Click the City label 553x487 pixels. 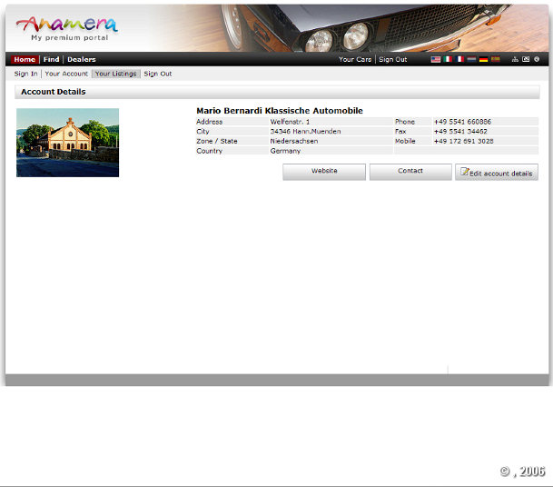pos(202,131)
